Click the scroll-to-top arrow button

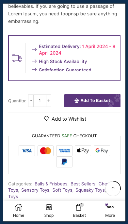pyautogui.click(x=113, y=189)
